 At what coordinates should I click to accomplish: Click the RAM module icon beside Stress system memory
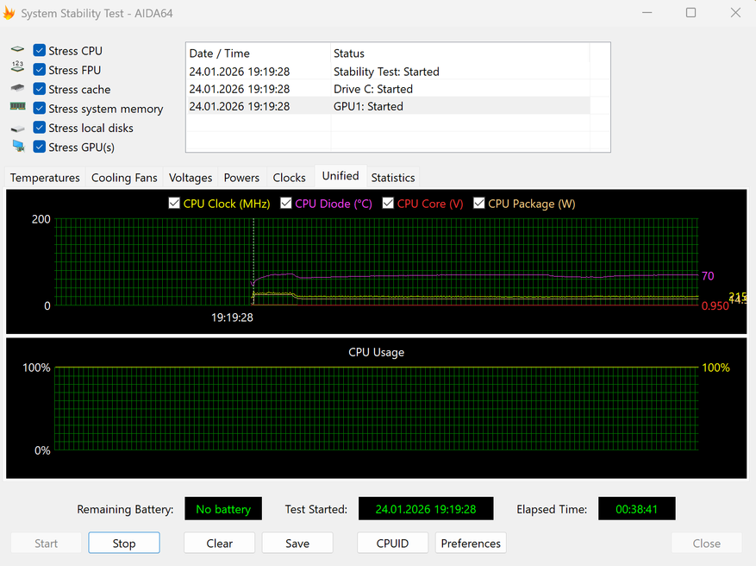point(17,108)
